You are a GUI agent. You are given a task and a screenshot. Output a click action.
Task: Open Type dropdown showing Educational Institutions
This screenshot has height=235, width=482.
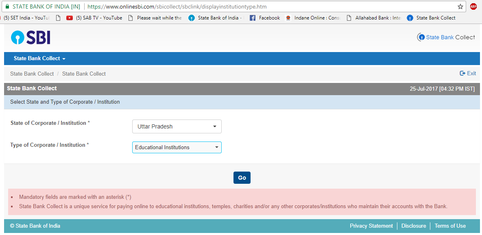(177, 148)
